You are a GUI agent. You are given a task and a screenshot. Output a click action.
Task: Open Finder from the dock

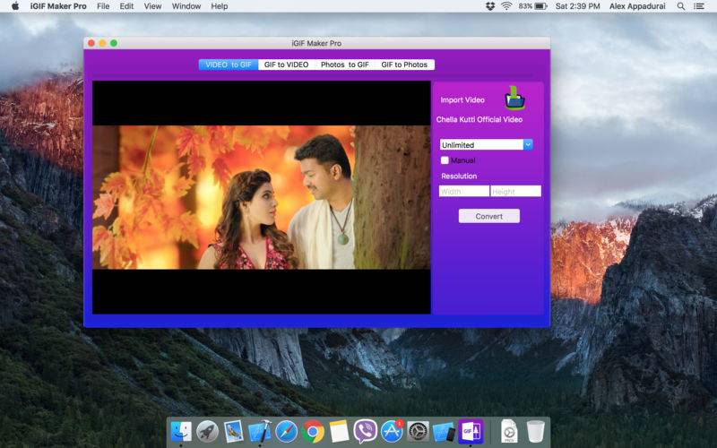[181, 432]
